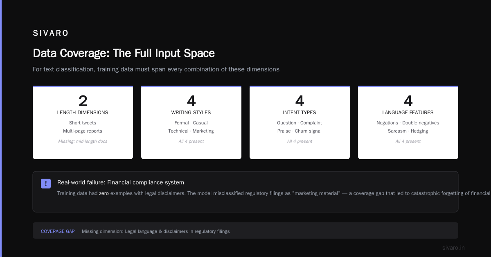
Task: Click 'All 4 present' under Language Features
Action: click(408, 141)
